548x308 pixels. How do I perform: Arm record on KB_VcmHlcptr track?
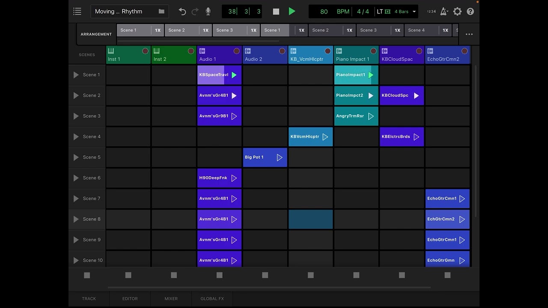328,51
